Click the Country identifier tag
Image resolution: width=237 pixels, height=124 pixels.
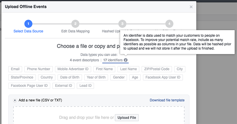coord(47,77)
